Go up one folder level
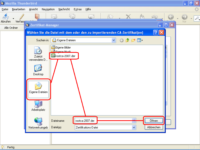 coord(127,40)
